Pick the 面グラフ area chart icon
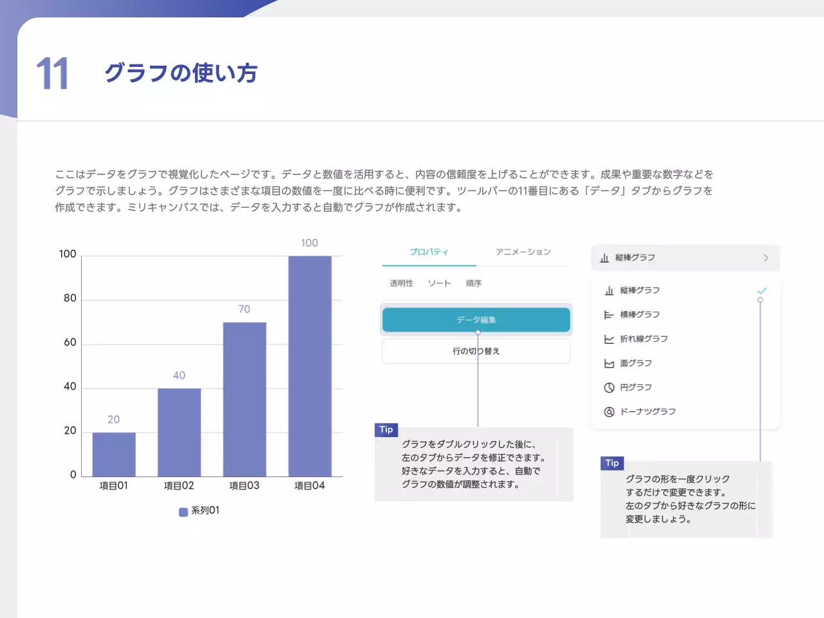 (x=609, y=364)
